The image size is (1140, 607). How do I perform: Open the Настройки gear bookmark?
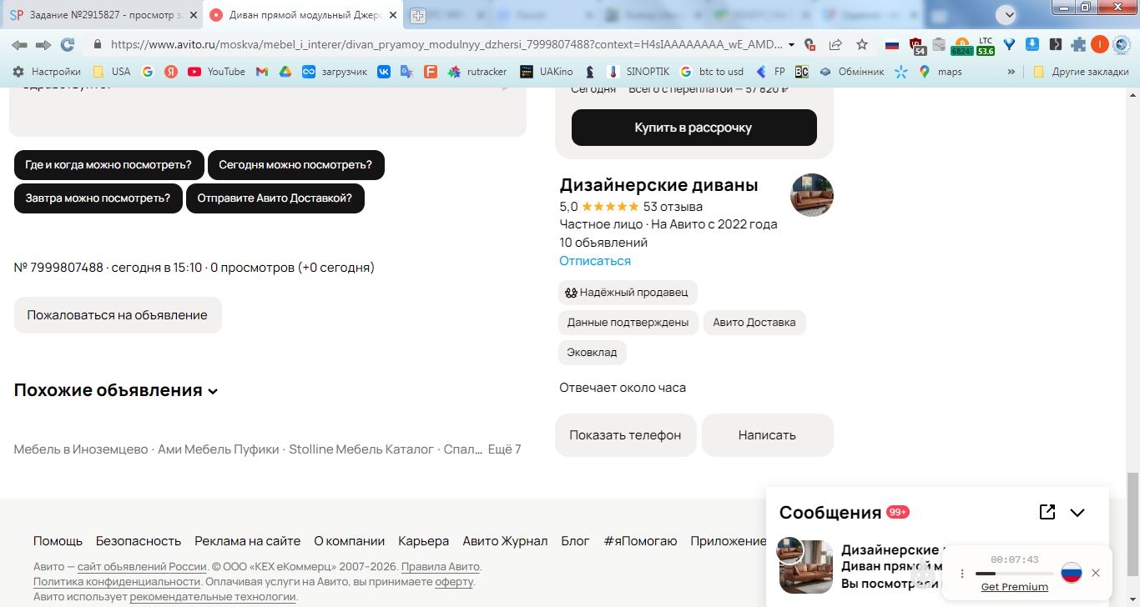(47, 72)
